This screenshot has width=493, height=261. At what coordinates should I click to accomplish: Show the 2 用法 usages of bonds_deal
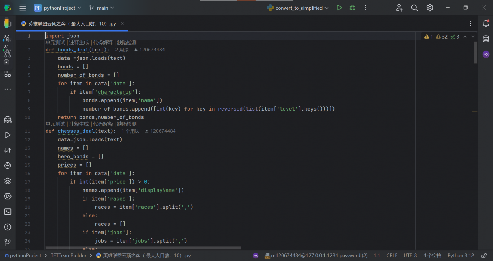click(122, 50)
